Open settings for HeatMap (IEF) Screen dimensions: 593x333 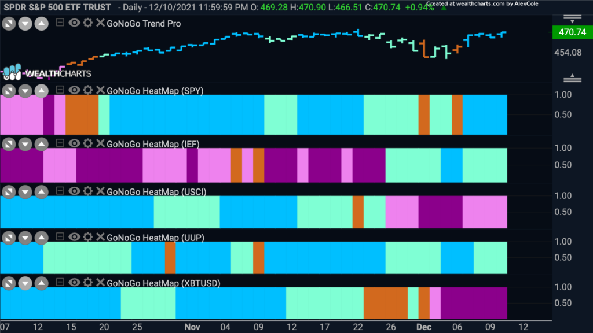pos(88,143)
